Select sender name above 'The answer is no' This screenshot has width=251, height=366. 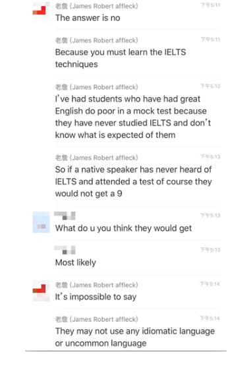coord(97,6)
